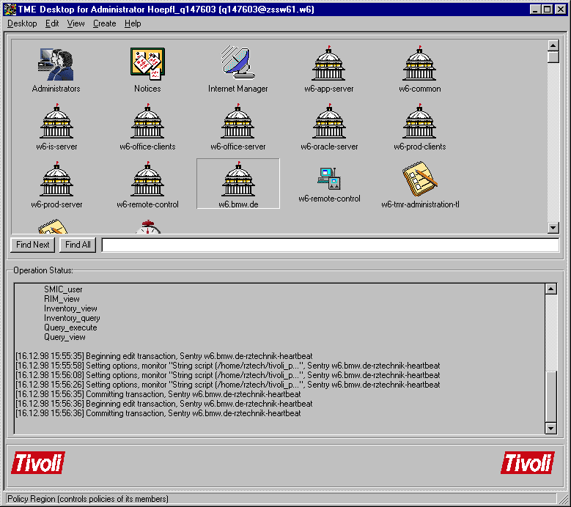Click the Policy Region status bar text
The width and height of the screenshot is (571, 507).
click(88, 499)
